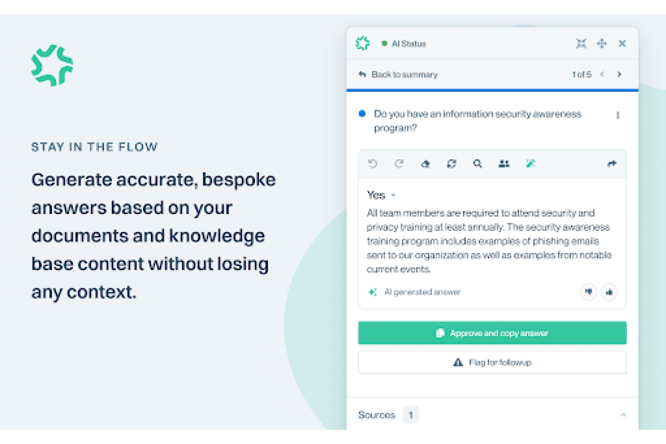The height and width of the screenshot is (444, 666).
Task: Click Flag for followup button
Action: coord(492,362)
